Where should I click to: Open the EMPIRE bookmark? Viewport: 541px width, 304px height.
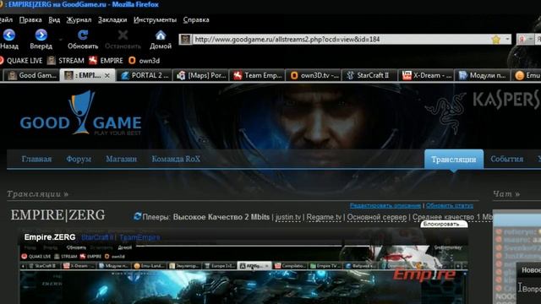coord(106,61)
